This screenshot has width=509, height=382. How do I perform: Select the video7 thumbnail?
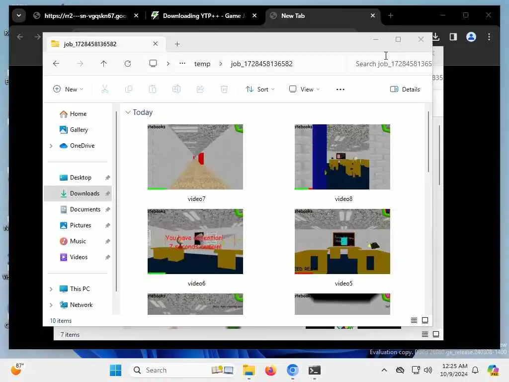coord(195,157)
